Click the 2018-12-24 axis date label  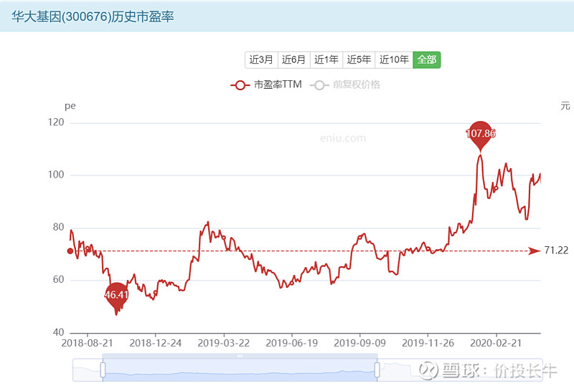coord(155,343)
